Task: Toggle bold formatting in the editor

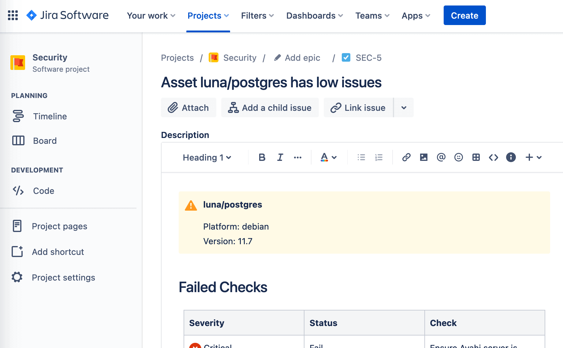Action: (x=262, y=157)
